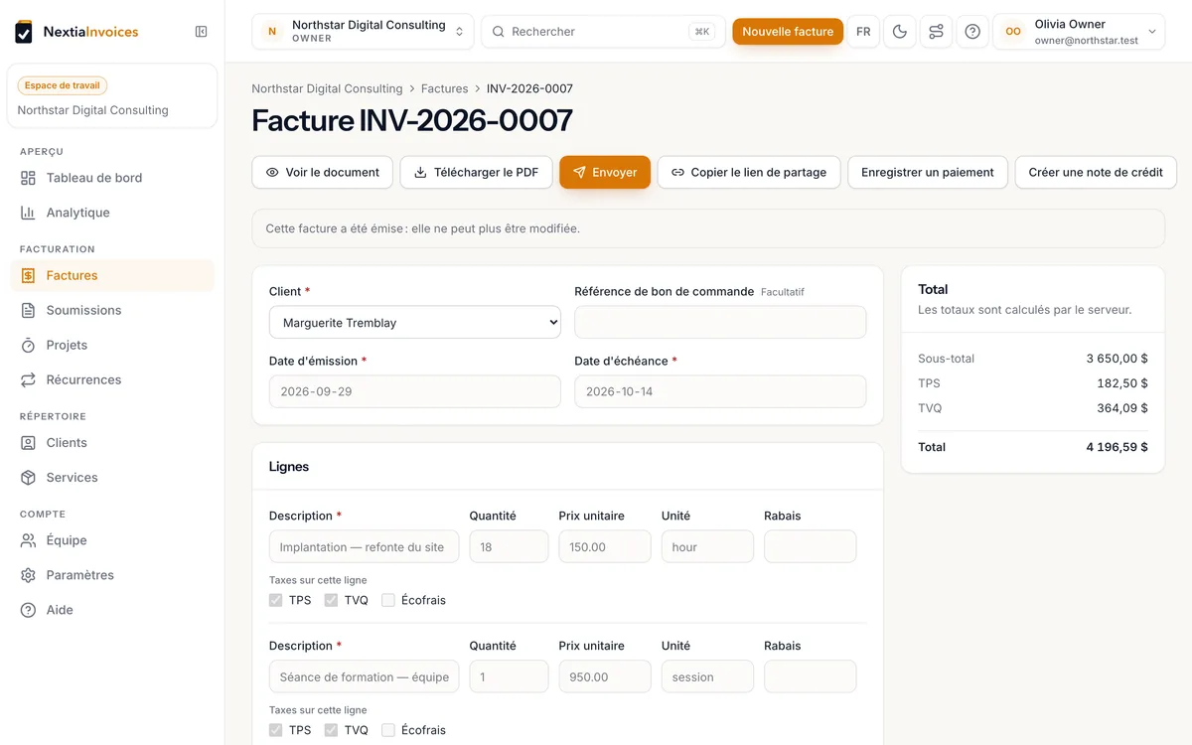Toggle TVQ checkbox on the second line
The height and width of the screenshot is (745, 1192).
click(x=332, y=730)
